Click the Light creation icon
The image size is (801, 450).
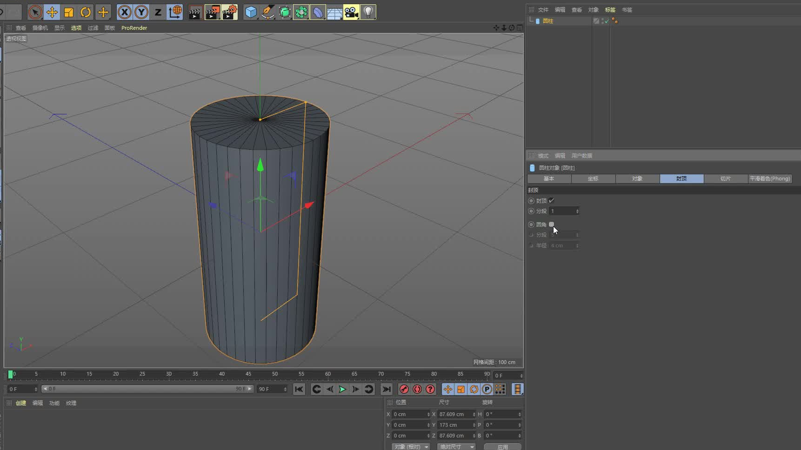(368, 12)
